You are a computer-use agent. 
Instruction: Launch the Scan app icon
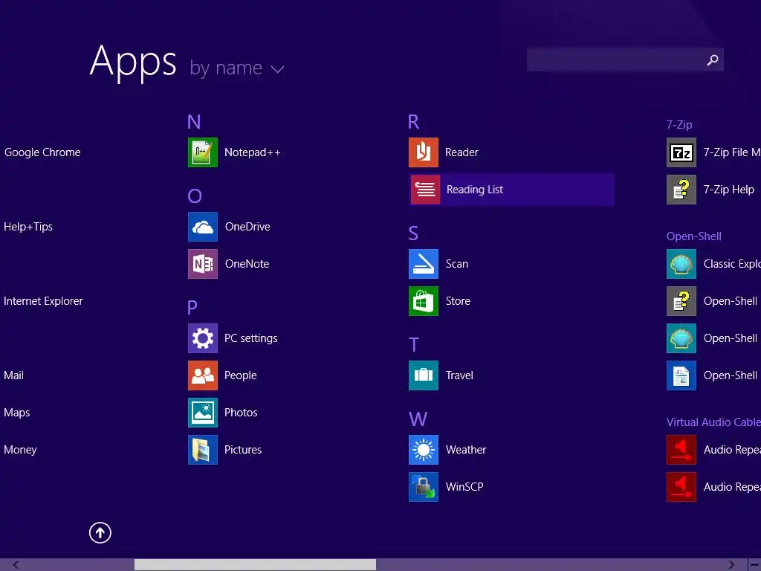[x=423, y=264]
